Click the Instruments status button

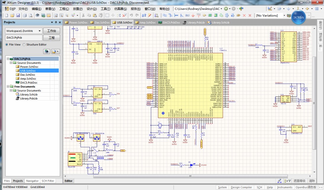285,187
